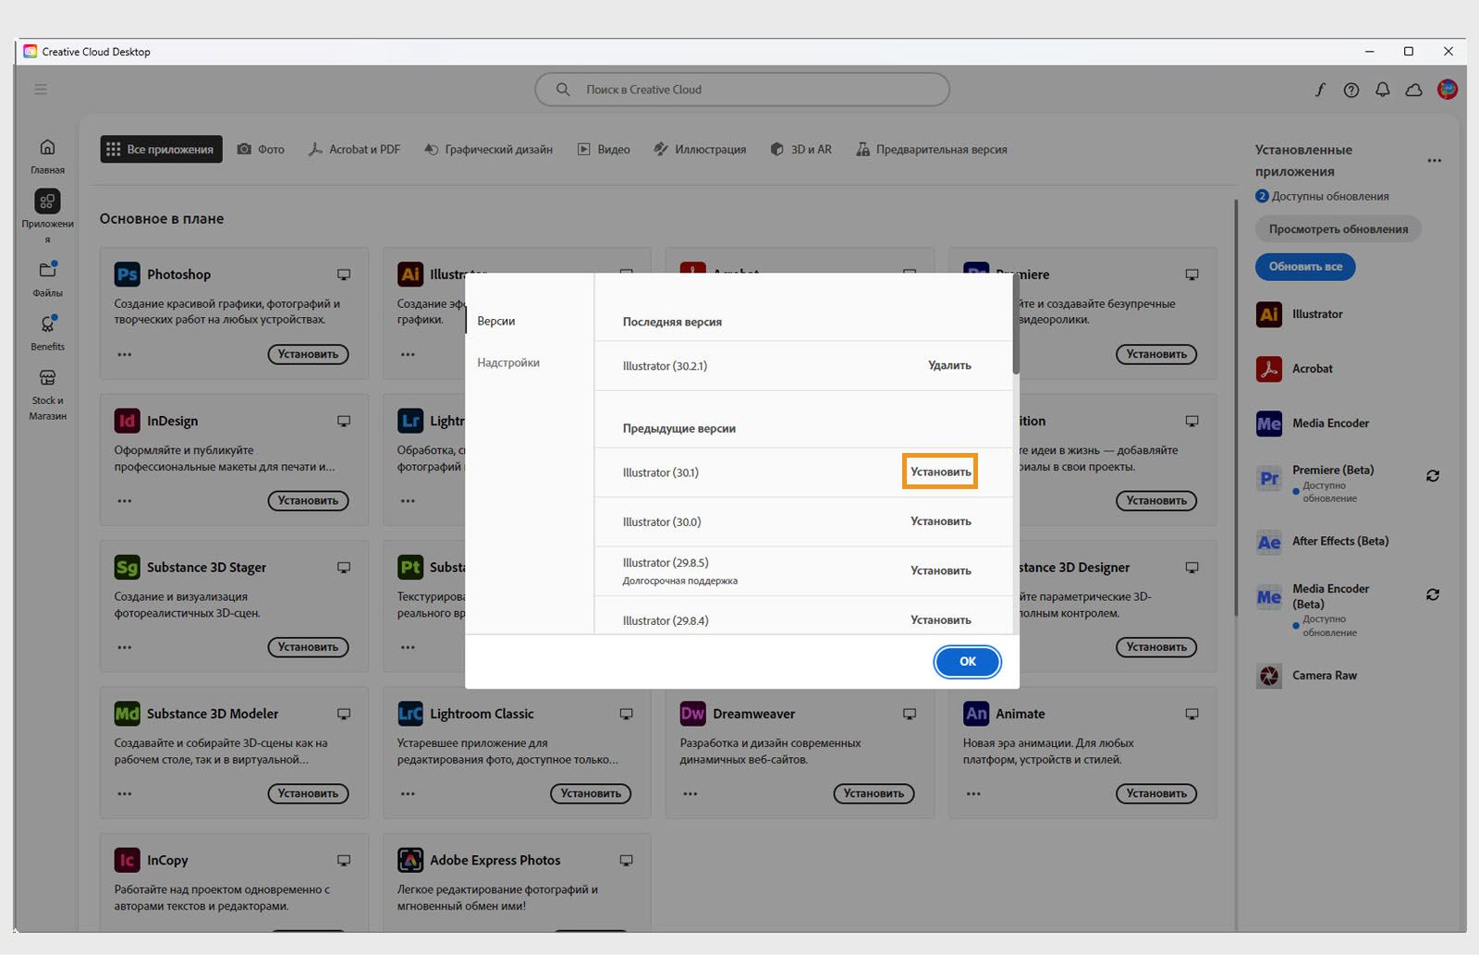
Task: Click the Substance 3D Stager Sg icon
Action: [x=127, y=567]
